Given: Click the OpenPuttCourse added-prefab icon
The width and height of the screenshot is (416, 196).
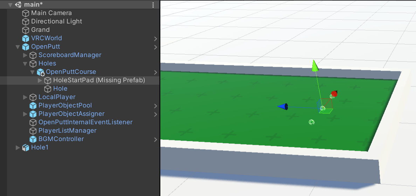Looking at the screenshot, I should [40, 72].
